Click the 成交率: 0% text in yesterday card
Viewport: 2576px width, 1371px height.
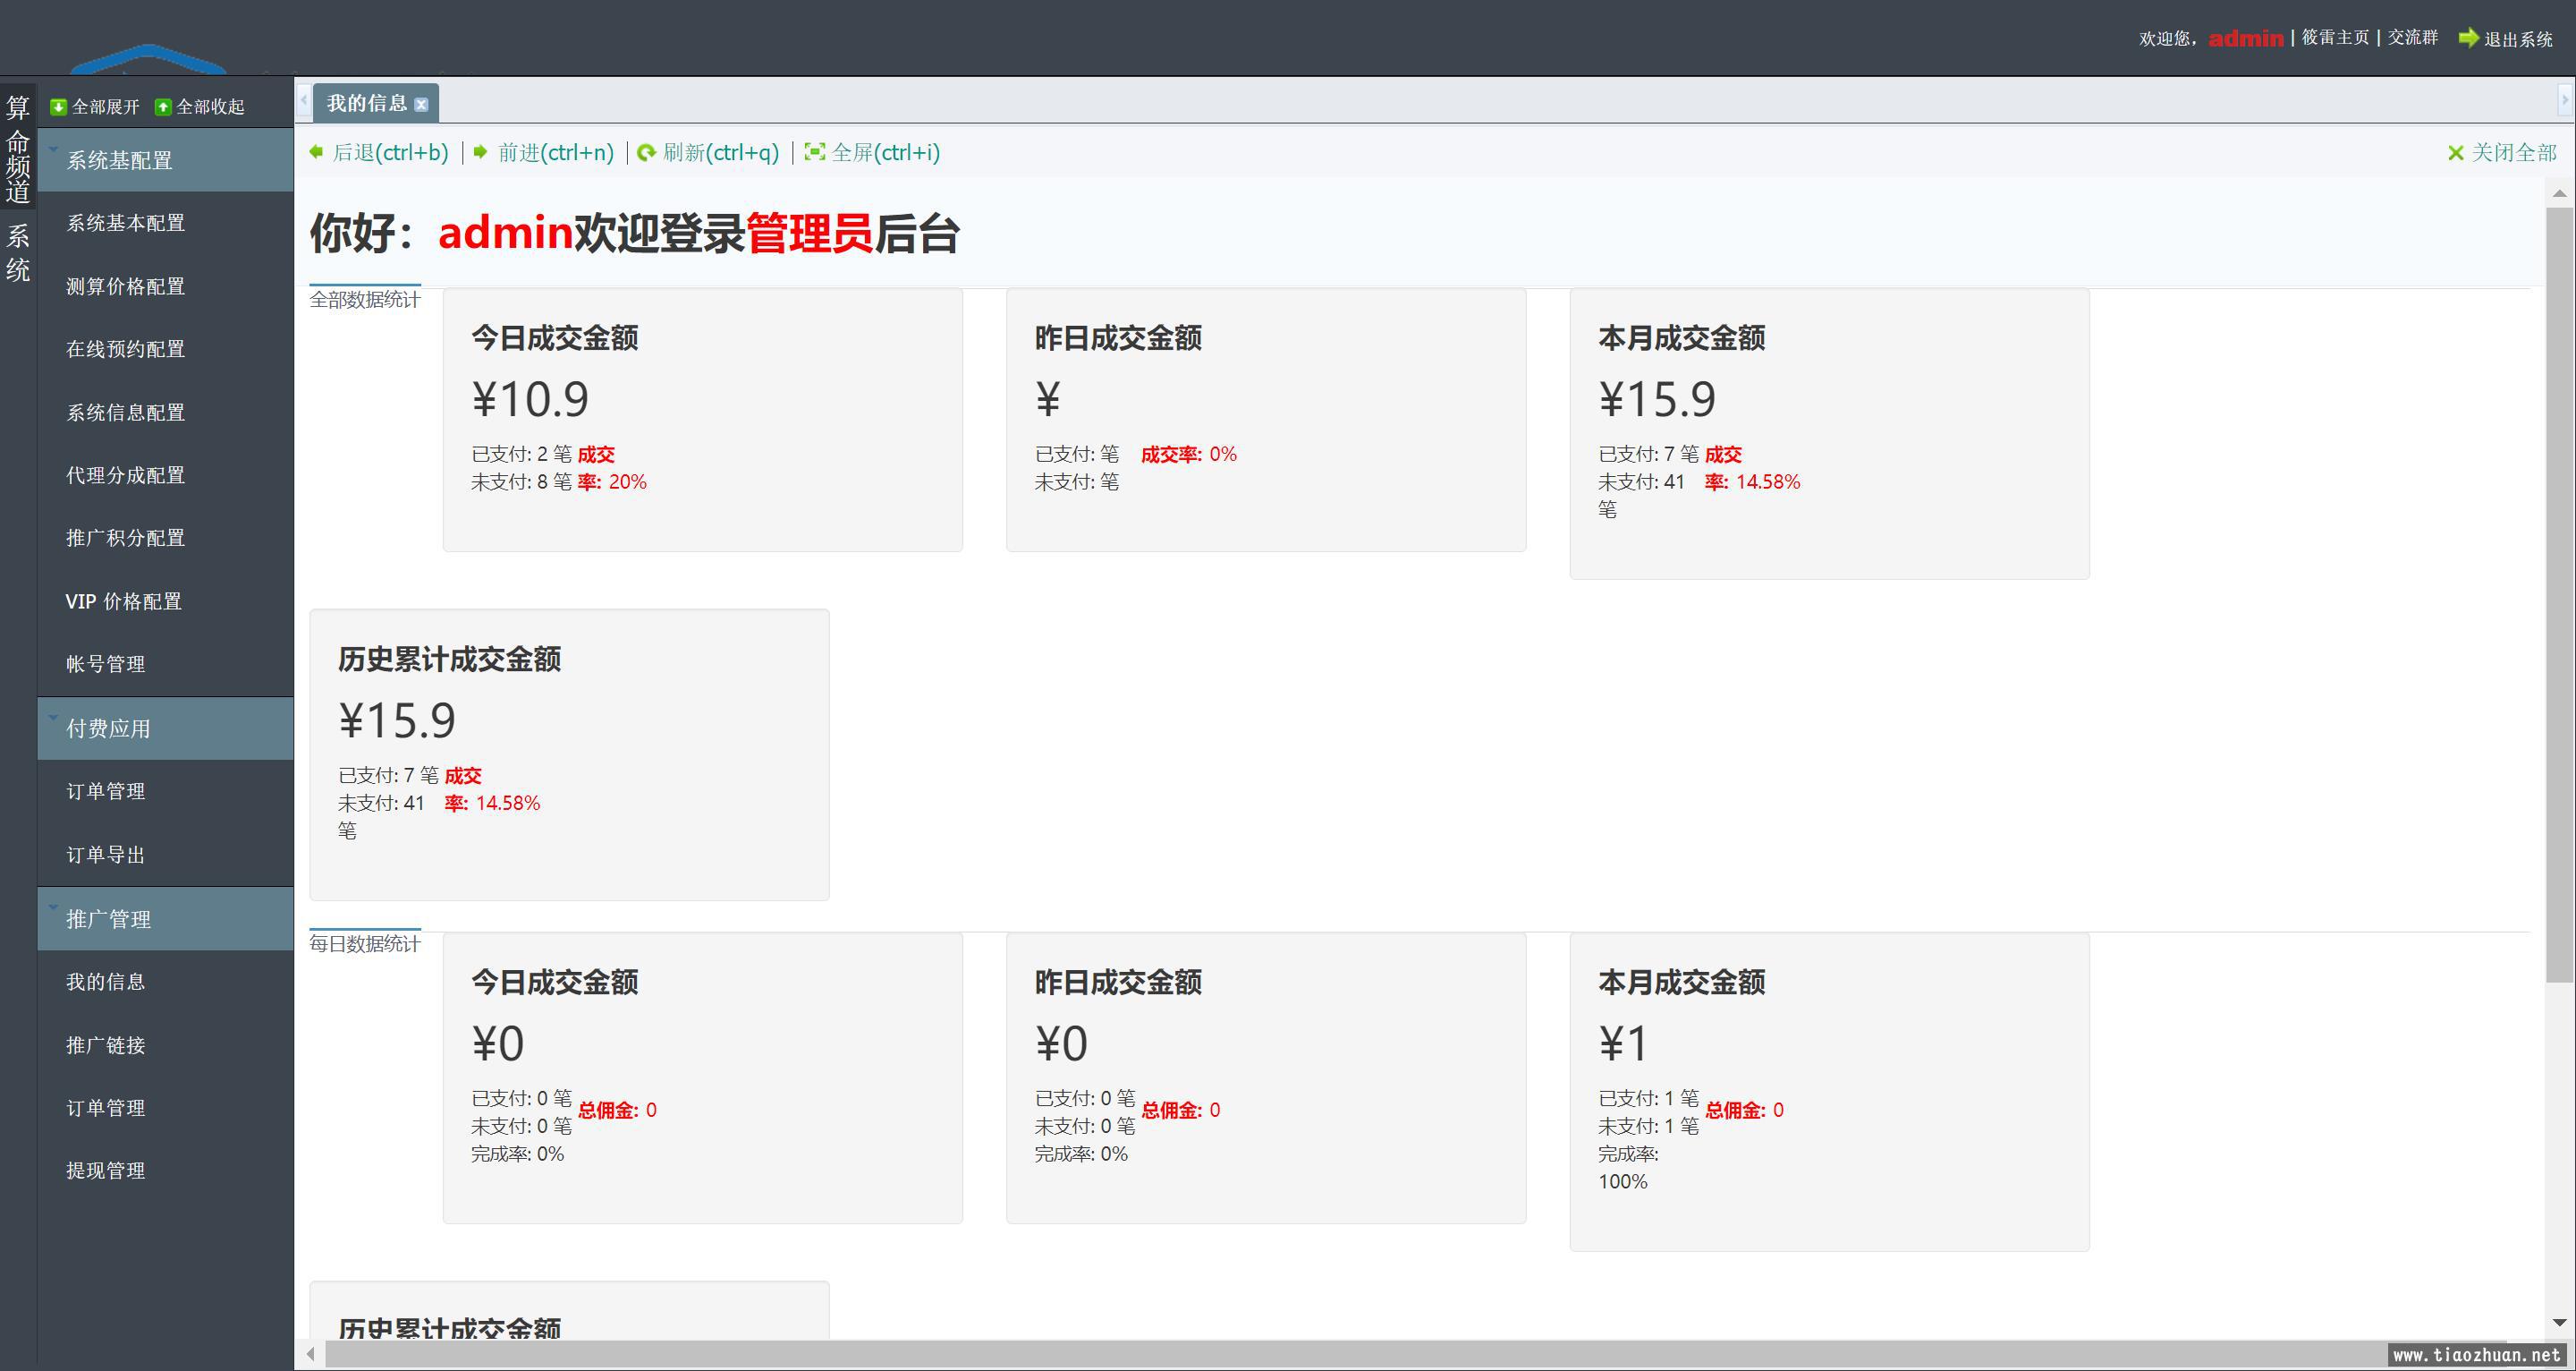1189,455
